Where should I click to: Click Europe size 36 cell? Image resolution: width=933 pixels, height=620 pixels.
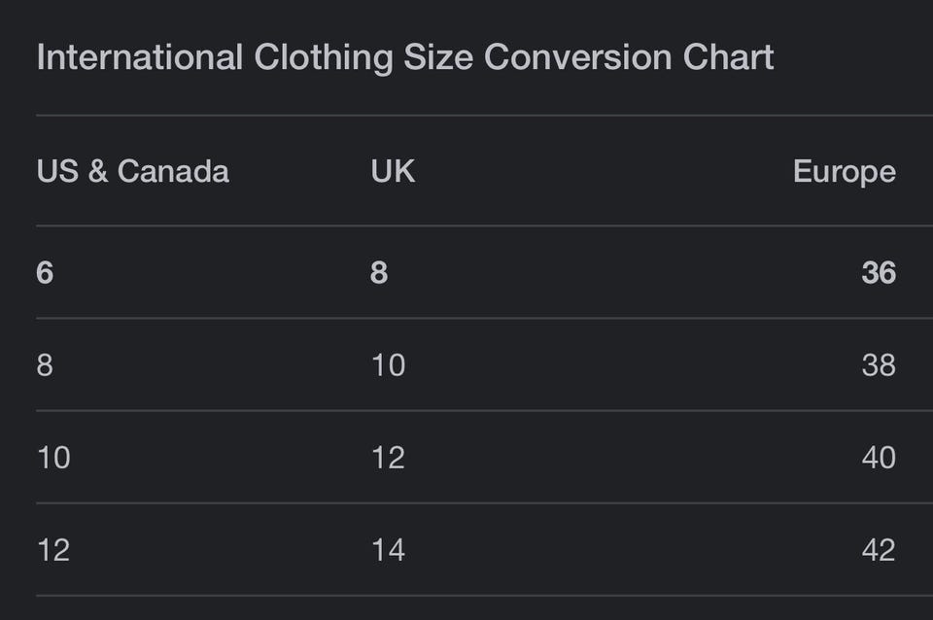(x=878, y=273)
